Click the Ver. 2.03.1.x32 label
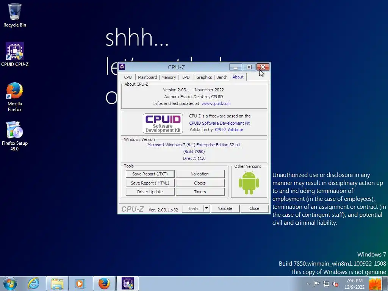The height and width of the screenshot is (291, 388). point(163,210)
